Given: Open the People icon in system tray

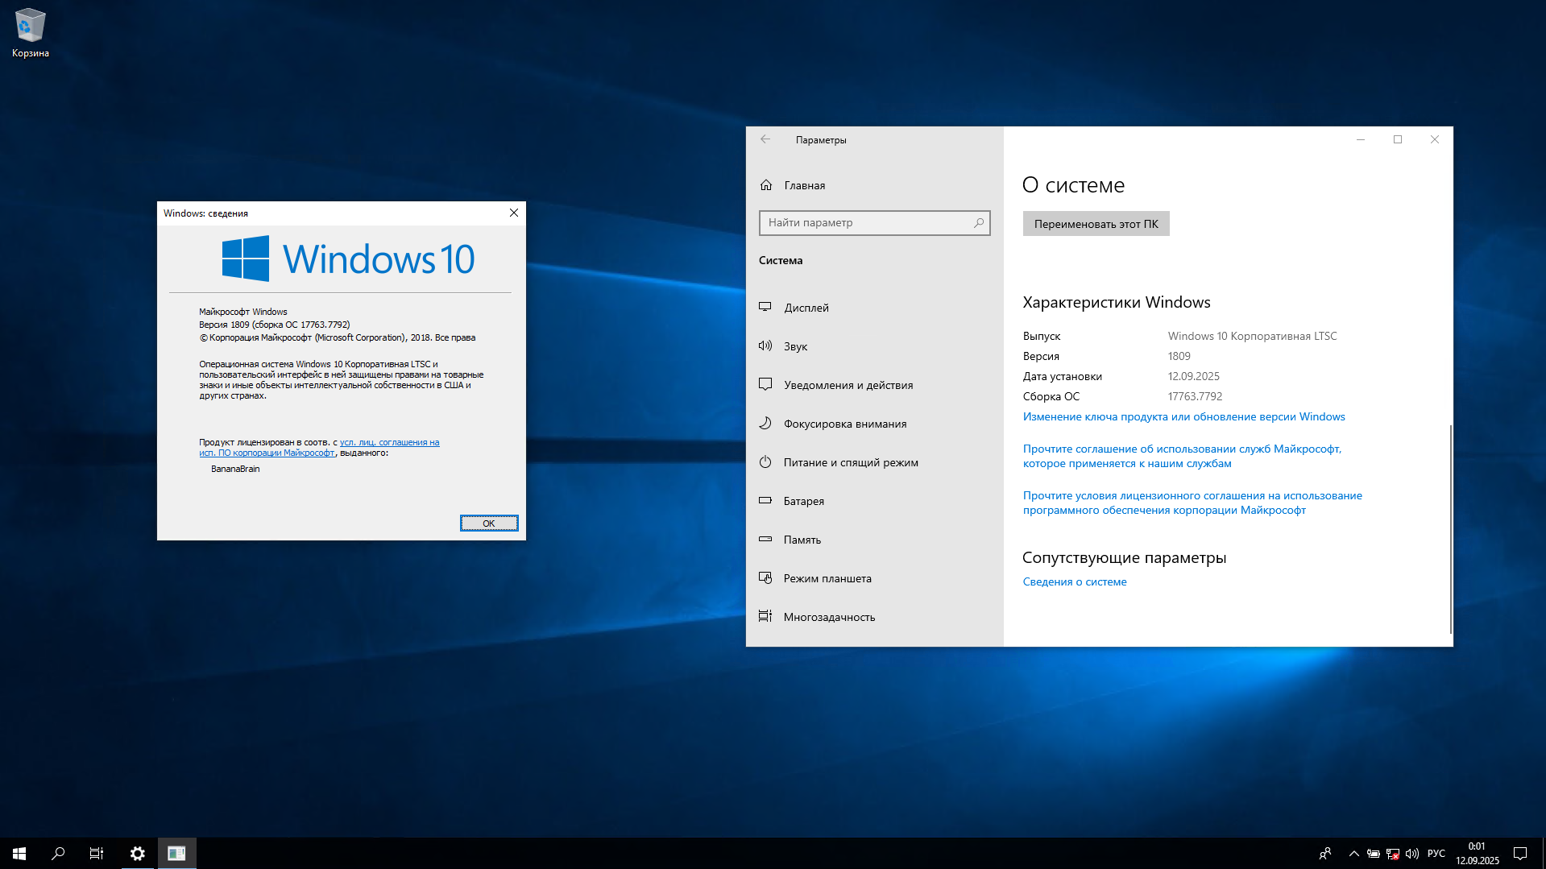Looking at the screenshot, I should [1325, 854].
